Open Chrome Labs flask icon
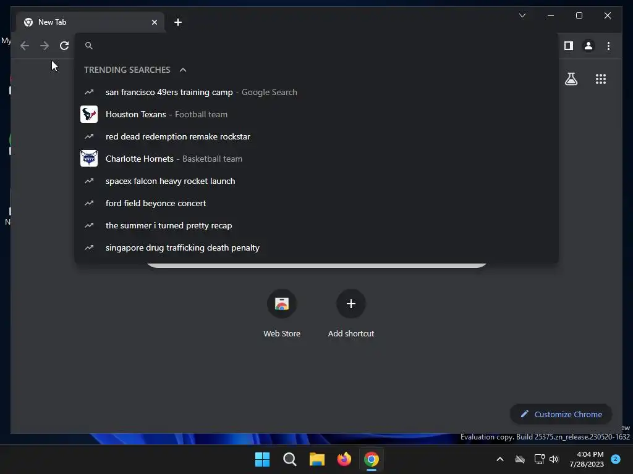Viewport: 633px width, 474px height. click(571, 79)
